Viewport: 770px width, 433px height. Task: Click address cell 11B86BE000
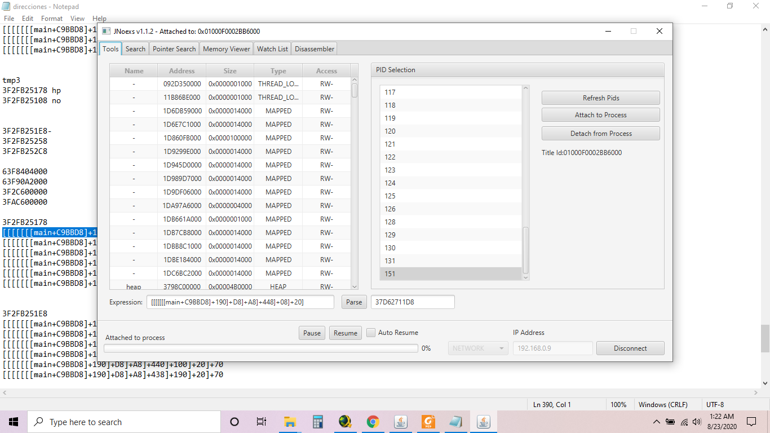point(182,98)
